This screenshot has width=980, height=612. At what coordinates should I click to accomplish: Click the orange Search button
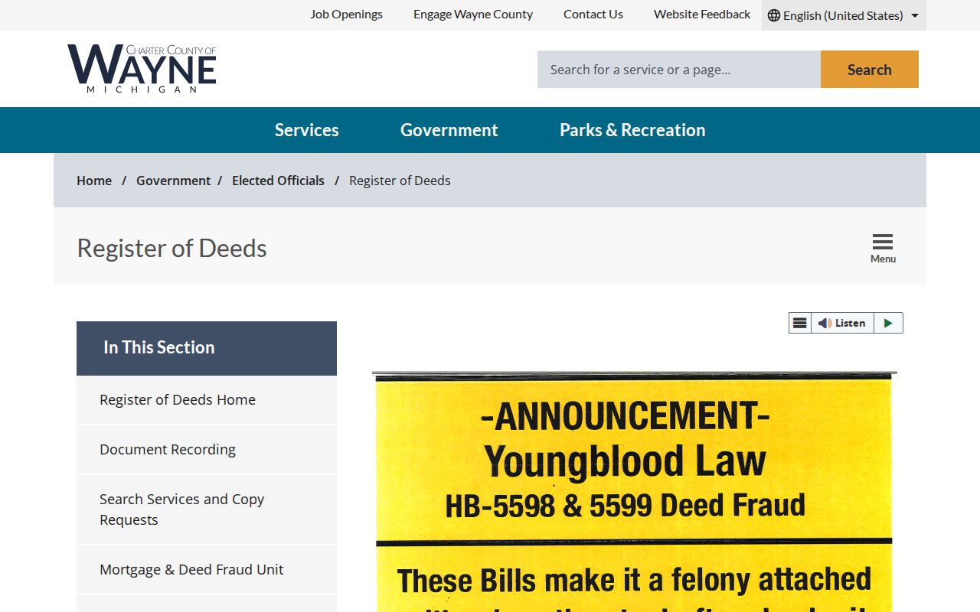(x=870, y=70)
